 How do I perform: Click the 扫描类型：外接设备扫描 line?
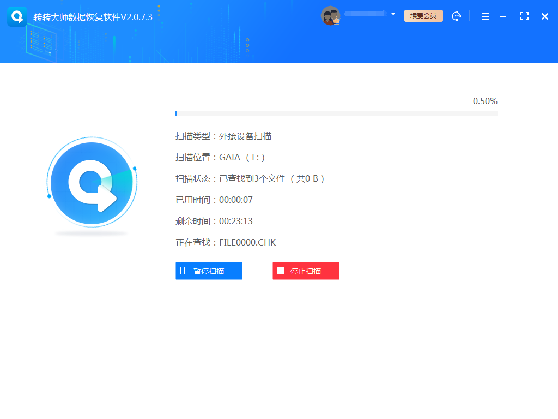click(223, 136)
